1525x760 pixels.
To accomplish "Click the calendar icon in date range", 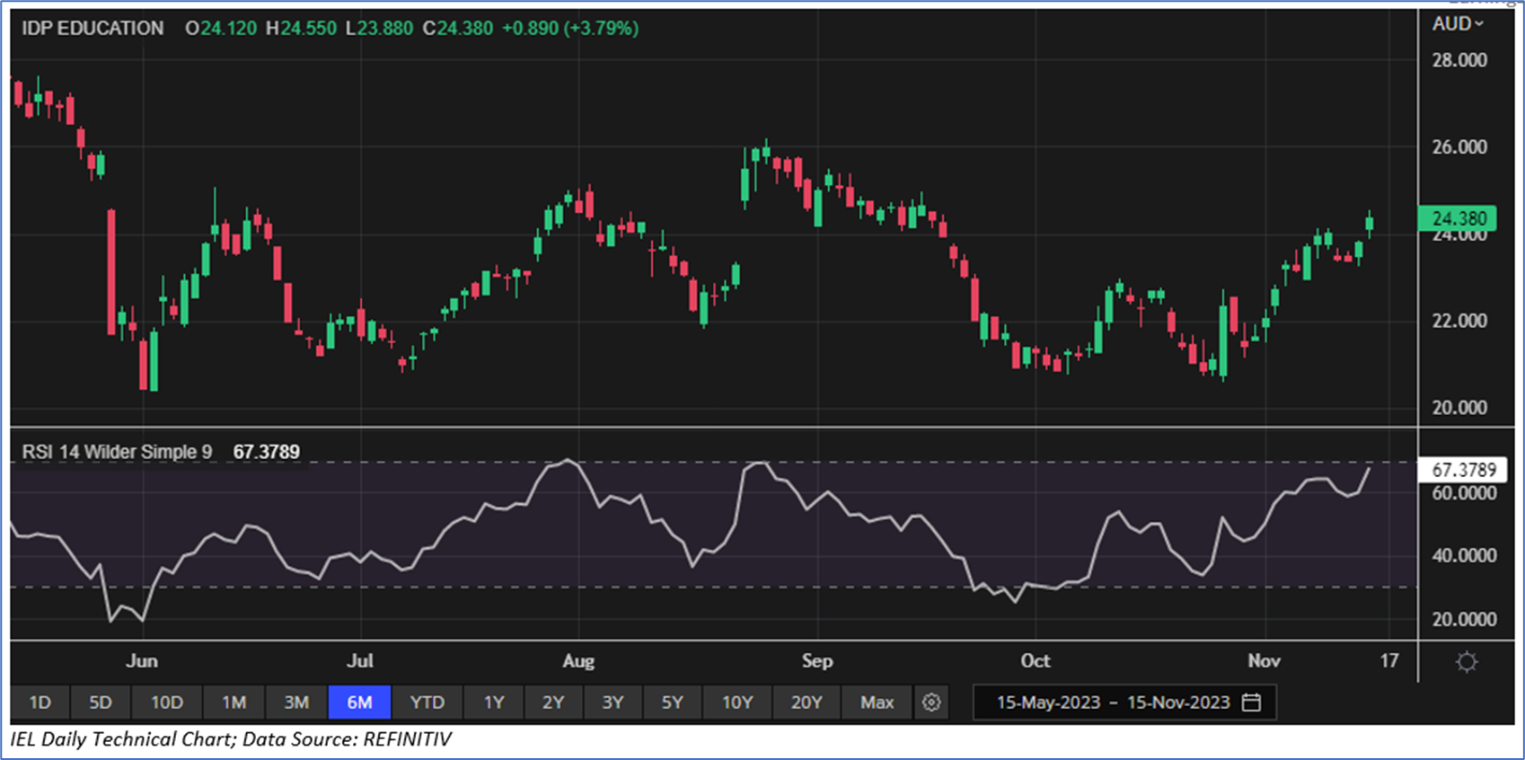I will click(x=1251, y=703).
